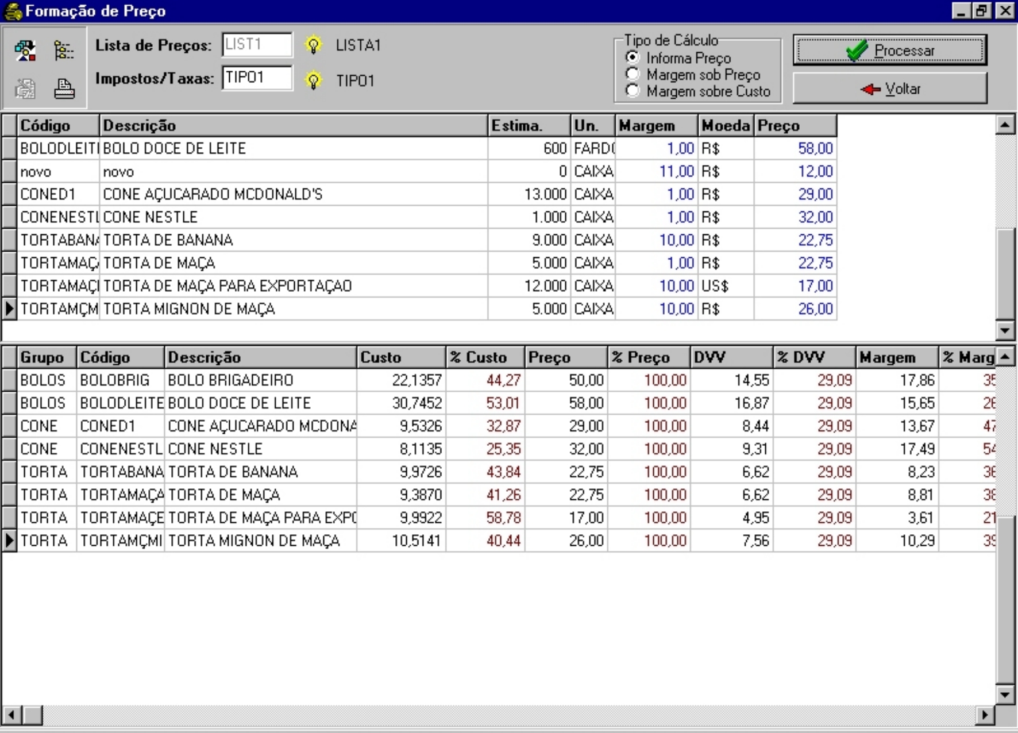
Task: Click the Un. column header
Action: point(593,125)
